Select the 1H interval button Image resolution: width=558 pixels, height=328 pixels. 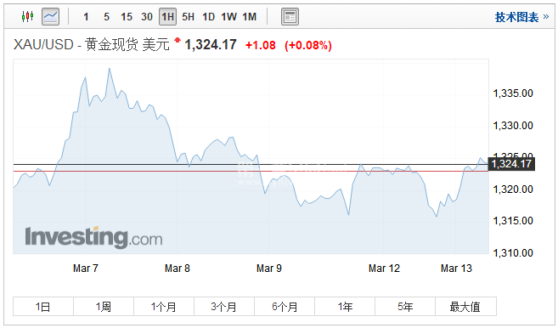coord(167,17)
